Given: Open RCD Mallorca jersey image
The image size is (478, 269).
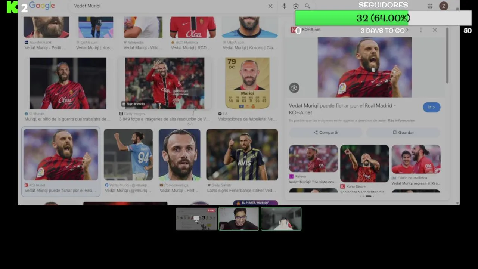Looking at the screenshot, I should tap(193, 27).
